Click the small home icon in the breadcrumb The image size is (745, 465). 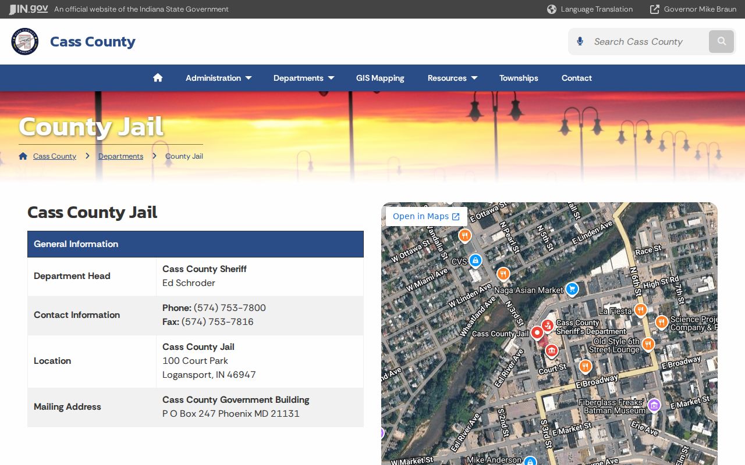23,156
